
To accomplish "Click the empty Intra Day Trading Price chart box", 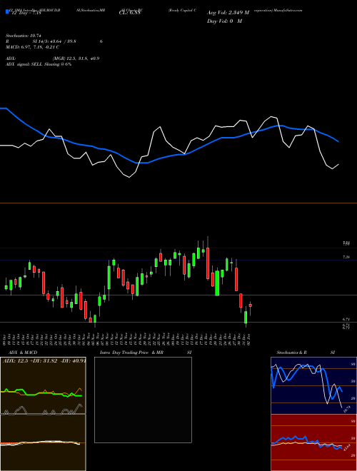I will (x=143, y=400).
